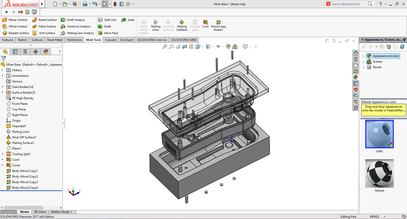Expand the Annotations tree node
The width and height of the screenshot is (407, 219).
(x=3, y=76)
